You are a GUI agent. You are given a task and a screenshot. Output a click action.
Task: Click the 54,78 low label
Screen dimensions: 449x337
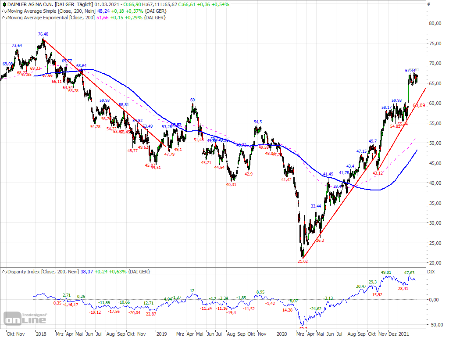95,127
